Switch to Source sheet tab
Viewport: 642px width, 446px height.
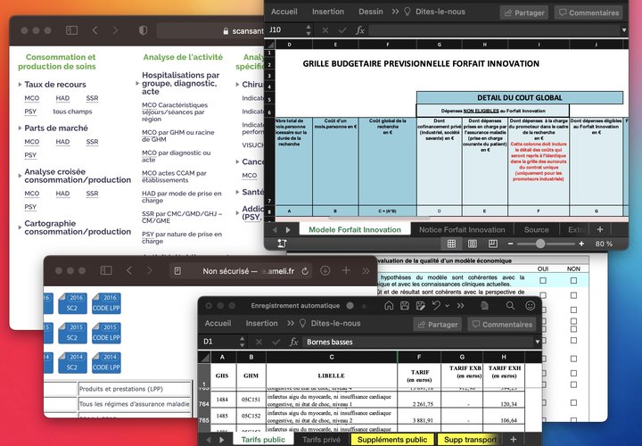tap(537, 230)
